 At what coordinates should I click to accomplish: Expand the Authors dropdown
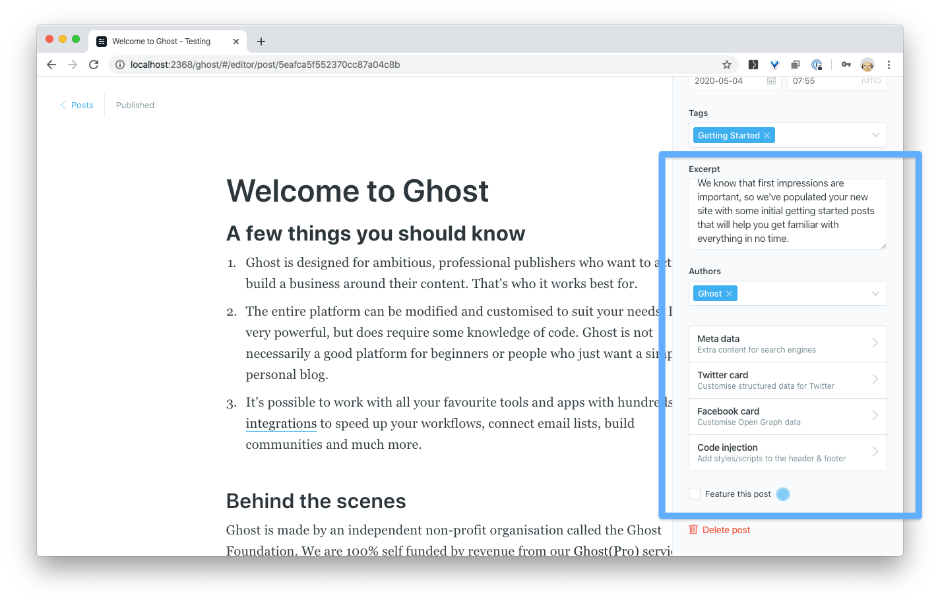tap(875, 293)
